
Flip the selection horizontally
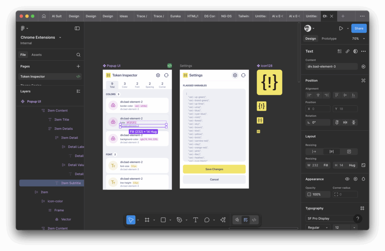tap(345, 122)
